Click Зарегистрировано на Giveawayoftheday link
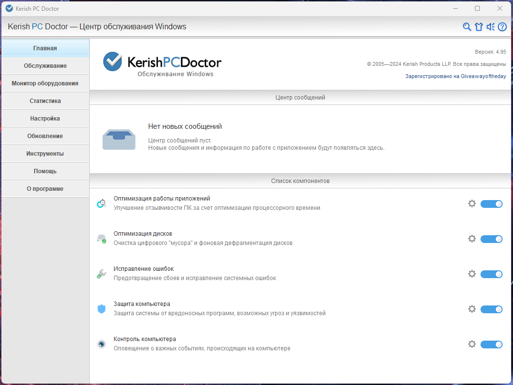Screen dimensions: 513x385 (455, 76)
